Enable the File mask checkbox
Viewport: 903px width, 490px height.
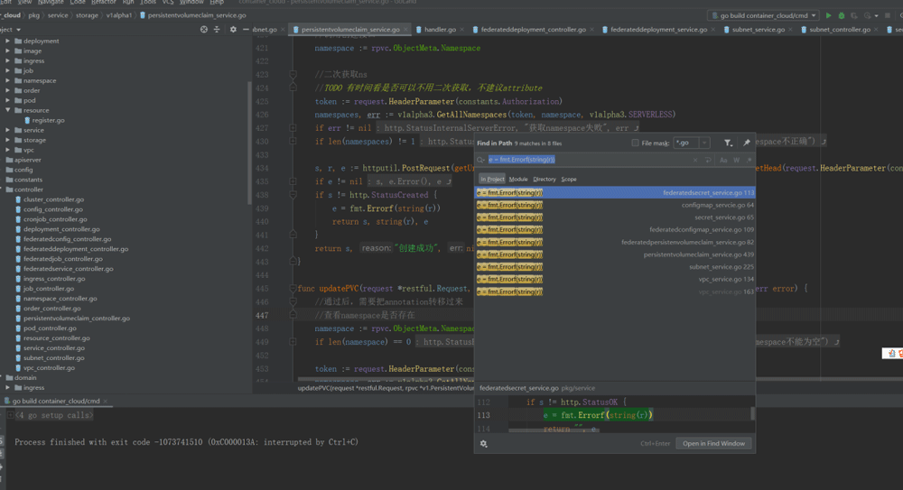click(x=635, y=143)
